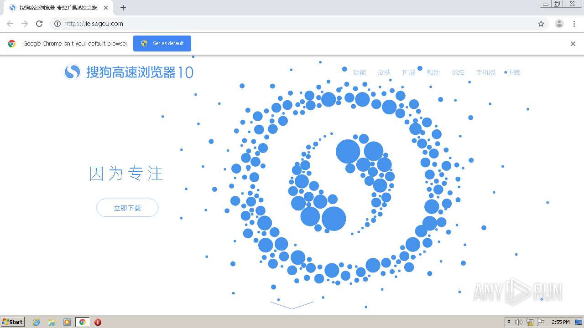The width and height of the screenshot is (584, 328).
Task: Open the Chrome three-dot menu
Action: [x=574, y=24]
